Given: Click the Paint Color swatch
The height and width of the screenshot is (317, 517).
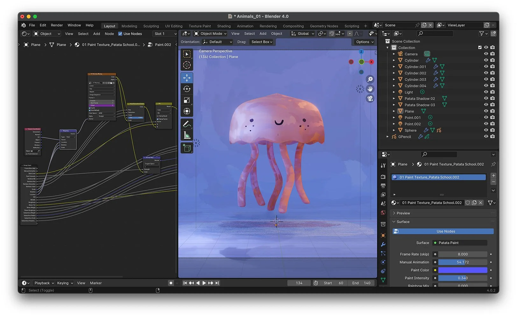Looking at the screenshot, I should pyautogui.click(x=462, y=270).
